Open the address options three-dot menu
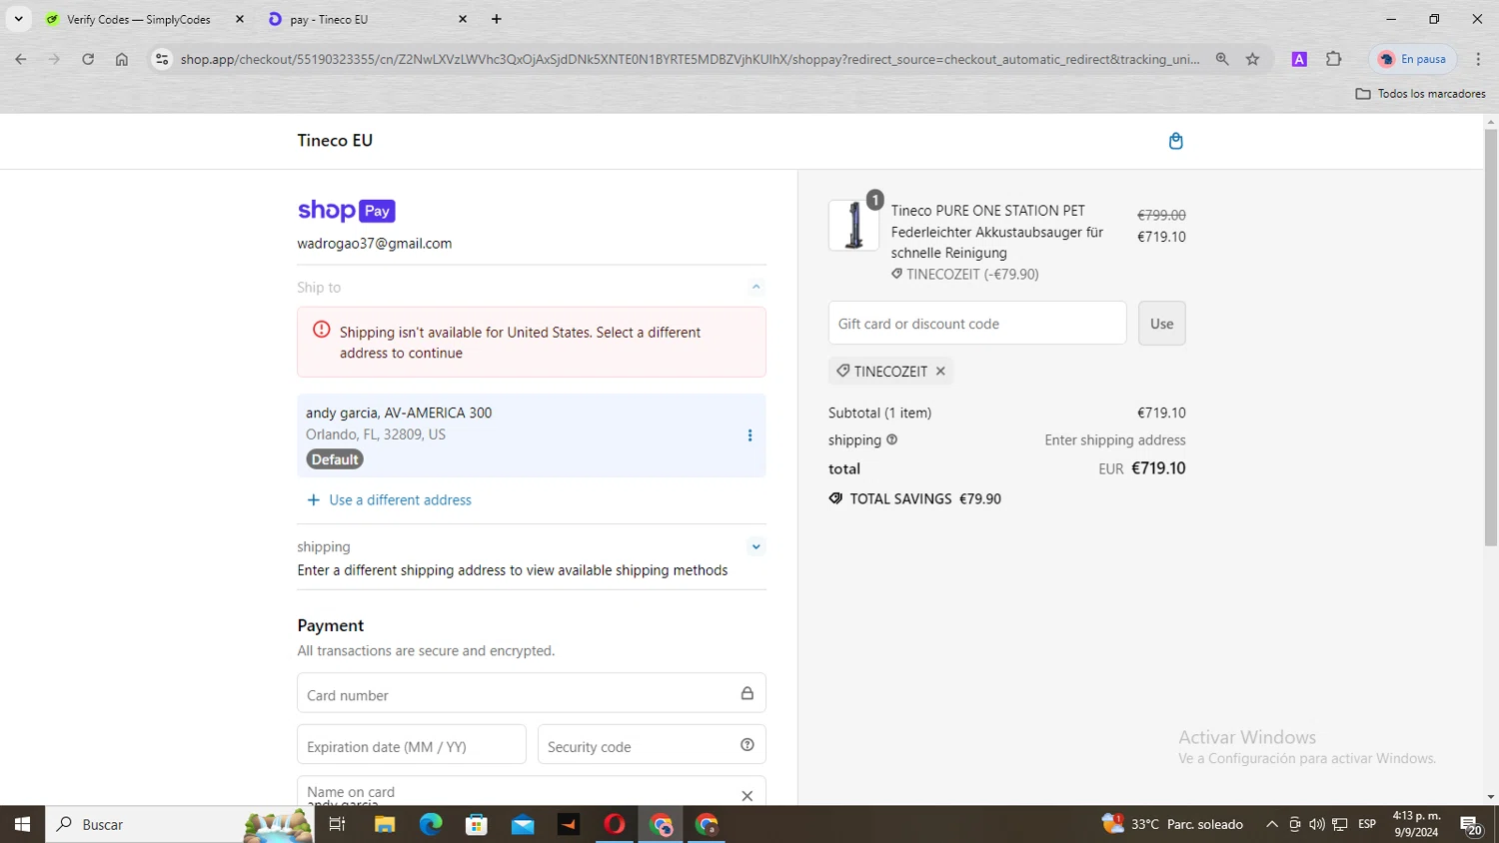 pos(749,435)
